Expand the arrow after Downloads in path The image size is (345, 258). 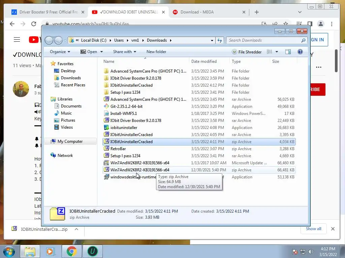click(x=171, y=40)
